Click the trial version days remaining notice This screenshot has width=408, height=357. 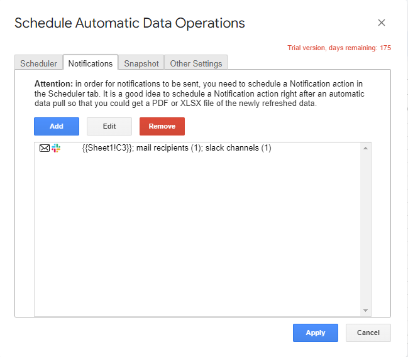point(339,48)
